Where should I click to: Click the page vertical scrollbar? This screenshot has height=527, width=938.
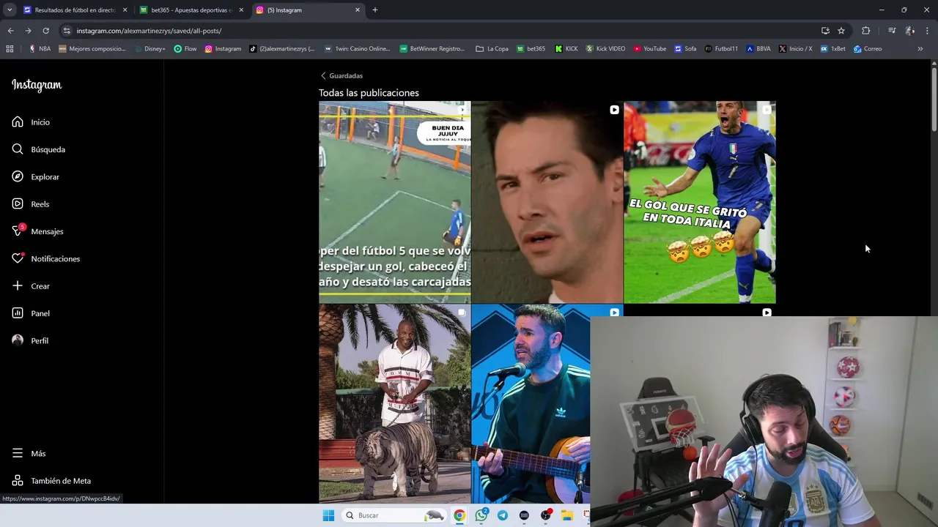[934, 99]
